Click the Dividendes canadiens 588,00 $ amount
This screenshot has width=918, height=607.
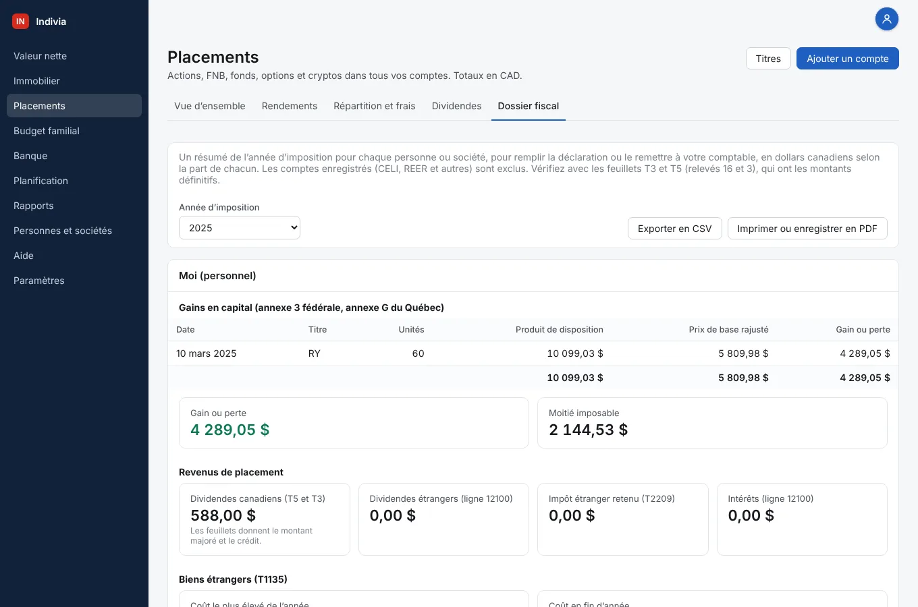coord(223,515)
